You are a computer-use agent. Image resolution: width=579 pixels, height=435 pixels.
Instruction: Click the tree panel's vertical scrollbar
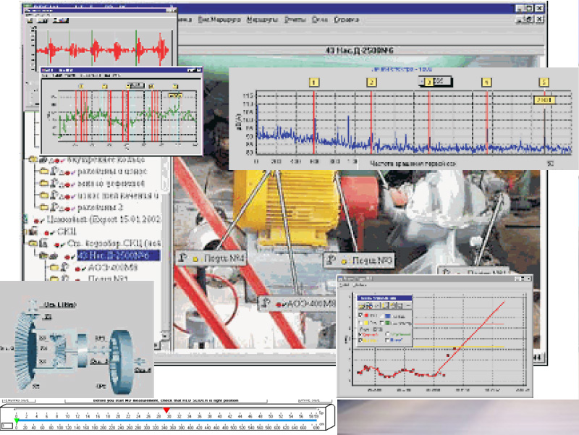point(165,244)
